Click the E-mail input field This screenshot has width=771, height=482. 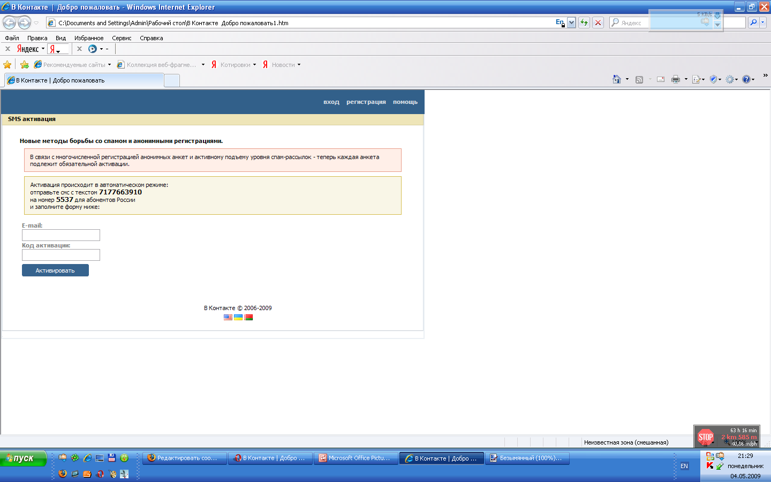(x=61, y=235)
